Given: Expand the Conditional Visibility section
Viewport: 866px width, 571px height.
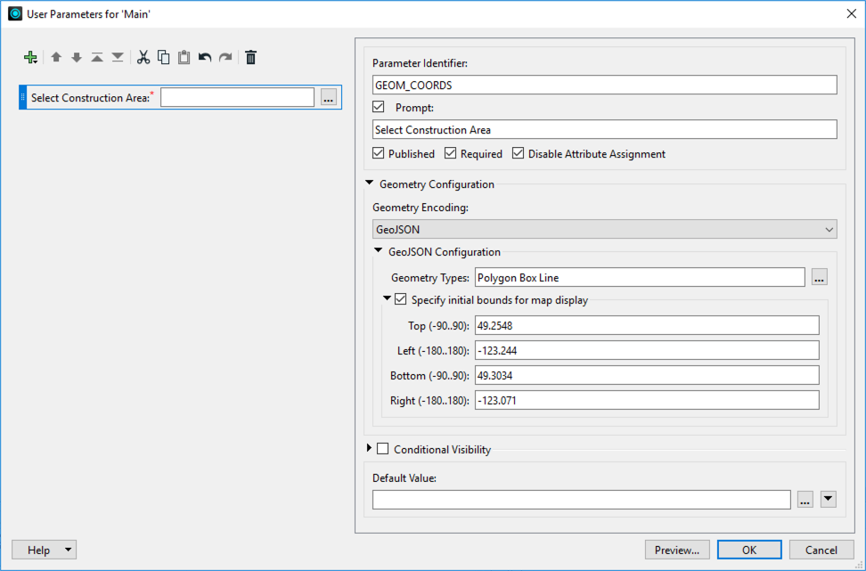Looking at the screenshot, I should point(370,448).
